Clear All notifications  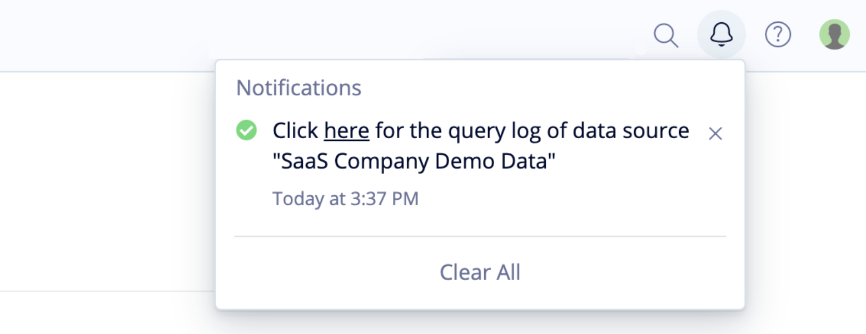pos(480,272)
